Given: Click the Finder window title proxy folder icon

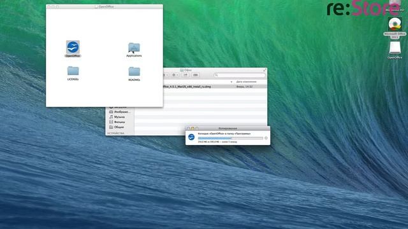Looking at the screenshot, I should [182, 70].
